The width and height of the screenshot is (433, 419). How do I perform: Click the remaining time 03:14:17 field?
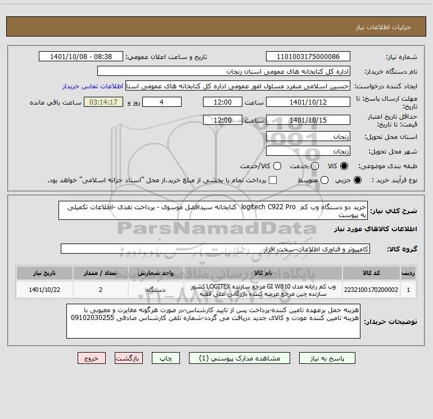pyautogui.click(x=103, y=102)
